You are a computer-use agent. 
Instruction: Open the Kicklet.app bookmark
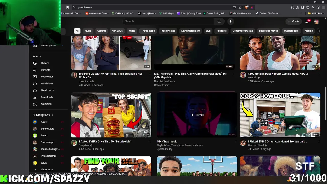(x=123, y=13)
